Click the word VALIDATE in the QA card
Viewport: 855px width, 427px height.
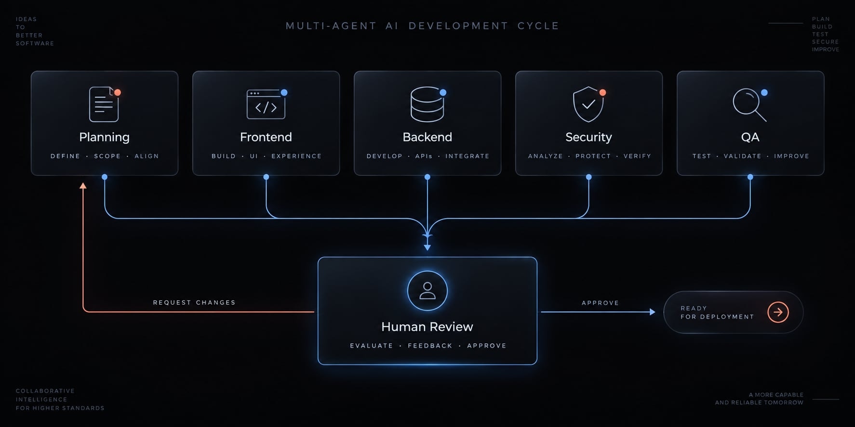coord(743,156)
